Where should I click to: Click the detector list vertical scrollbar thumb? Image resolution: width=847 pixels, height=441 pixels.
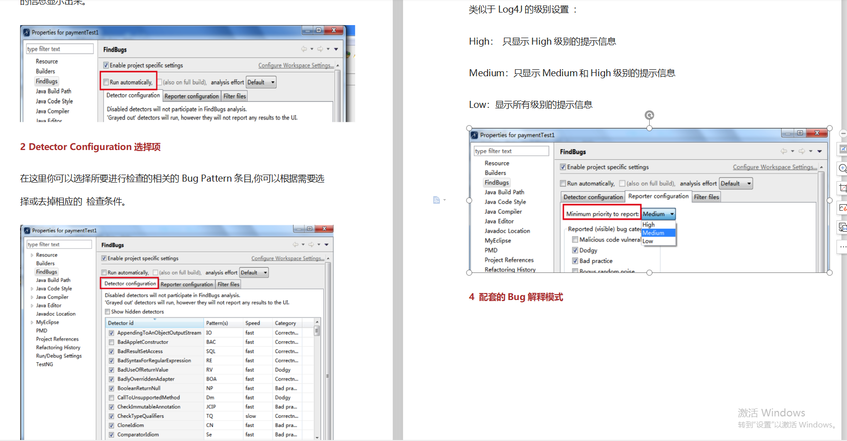coord(317,331)
